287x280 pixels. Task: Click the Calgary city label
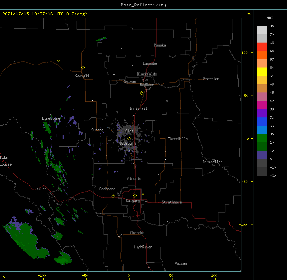133,201
